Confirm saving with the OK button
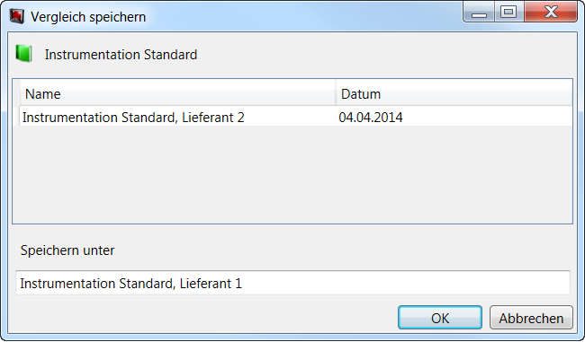 [x=440, y=318]
